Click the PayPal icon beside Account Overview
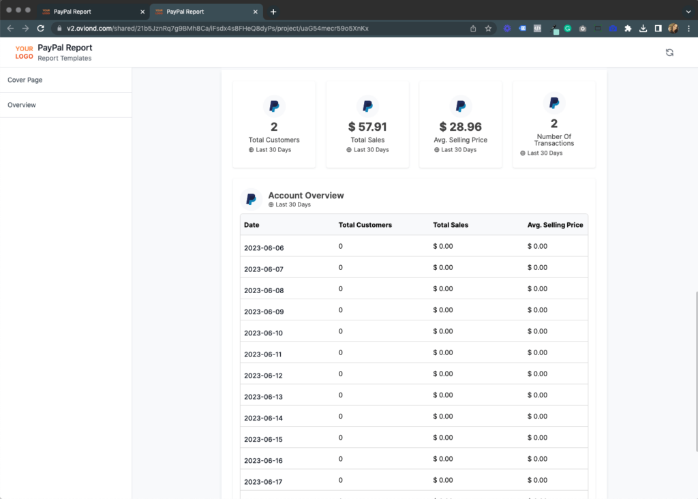 click(251, 199)
